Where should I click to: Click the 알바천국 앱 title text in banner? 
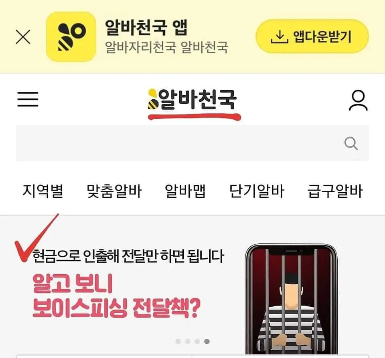(146, 27)
